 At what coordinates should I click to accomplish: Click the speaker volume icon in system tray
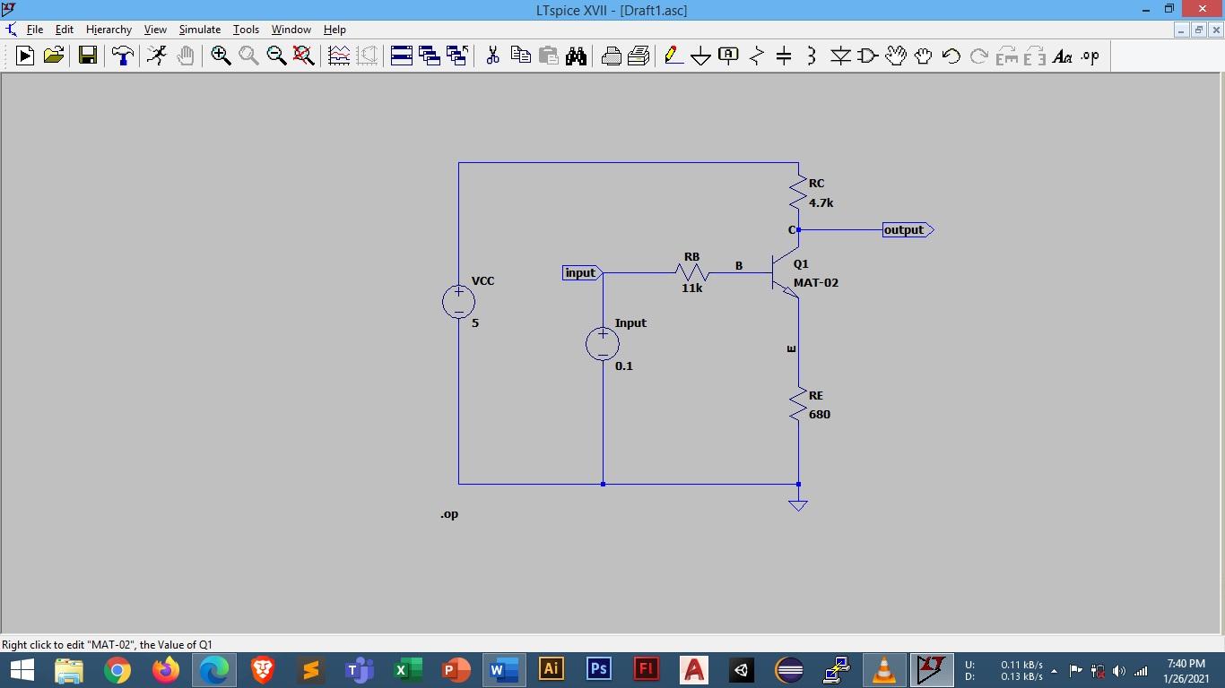1118,669
